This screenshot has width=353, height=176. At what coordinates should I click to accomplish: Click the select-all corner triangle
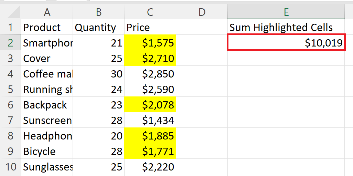point(14,12)
